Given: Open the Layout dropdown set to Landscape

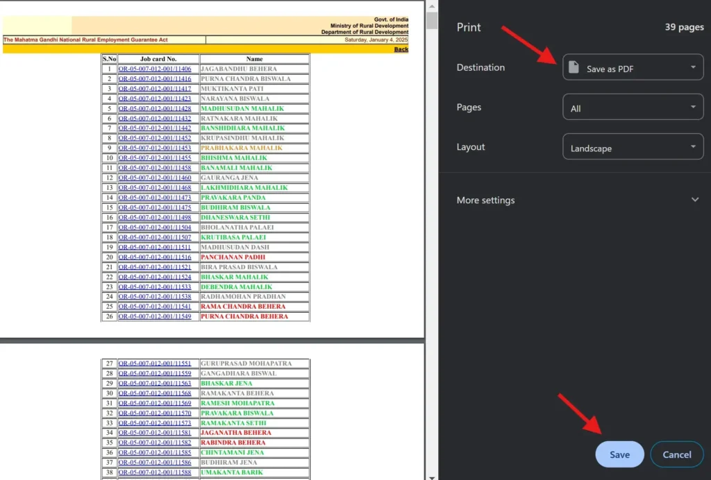Looking at the screenshot, I should tap(633, 147).
